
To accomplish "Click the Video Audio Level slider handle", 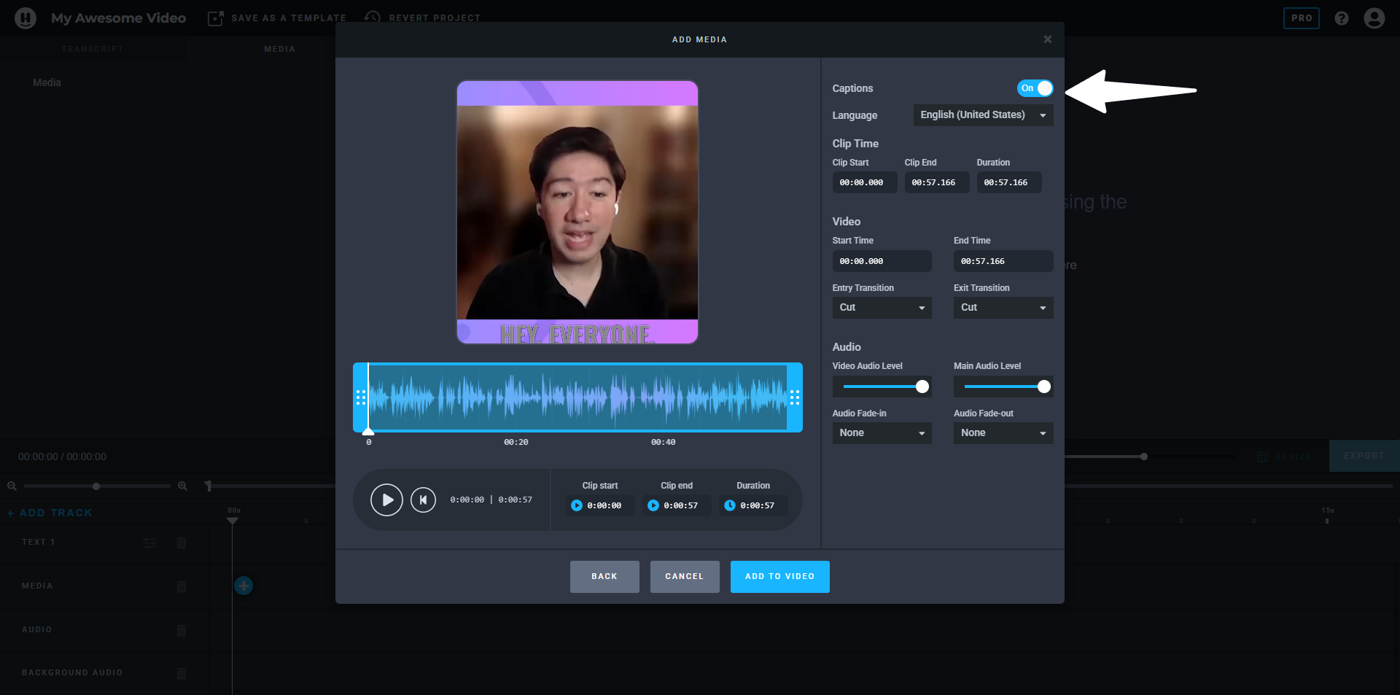I will [922, 387].
